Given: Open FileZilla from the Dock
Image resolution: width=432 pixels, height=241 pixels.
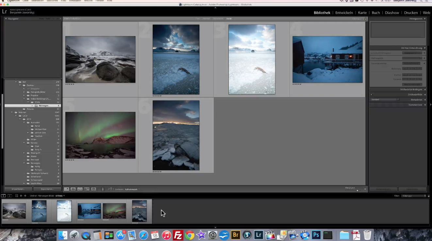Looking at the screenshot, I should click(178, 235).
